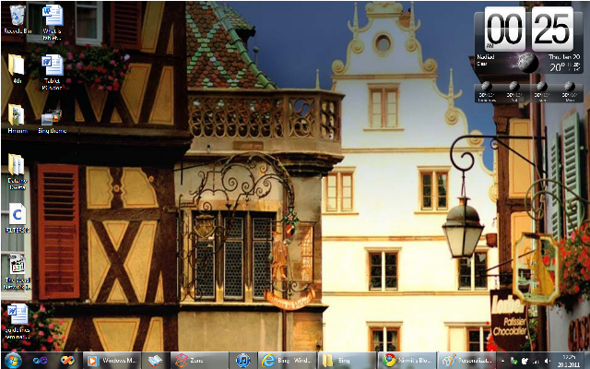Viewport: 590px width, 369px height.
Task: Click the hour digits on clock widget
Action: (504, 30)
